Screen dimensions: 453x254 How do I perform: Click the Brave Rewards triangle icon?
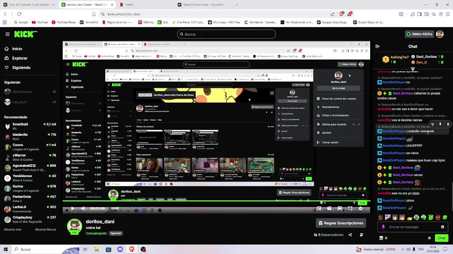[350, 14]
